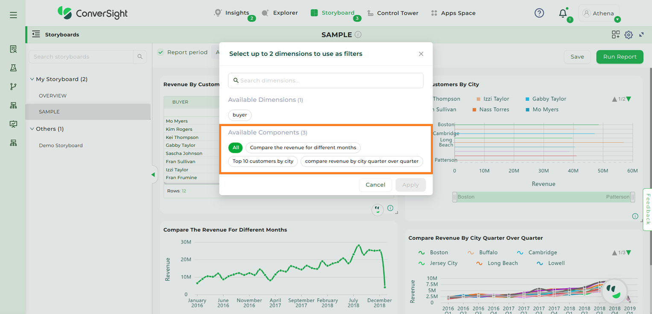This screenshot has height=314, width=652.
Task: Select the buyer dimension chip
Action: pyautogui.click(x=240, y=115)
